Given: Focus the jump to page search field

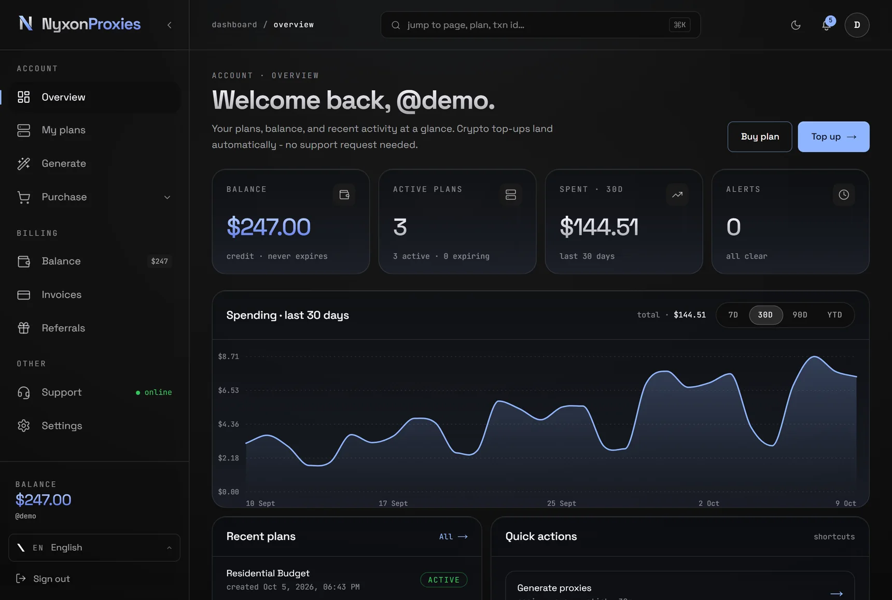Looking at the screenshot, I should click(540, 25).
